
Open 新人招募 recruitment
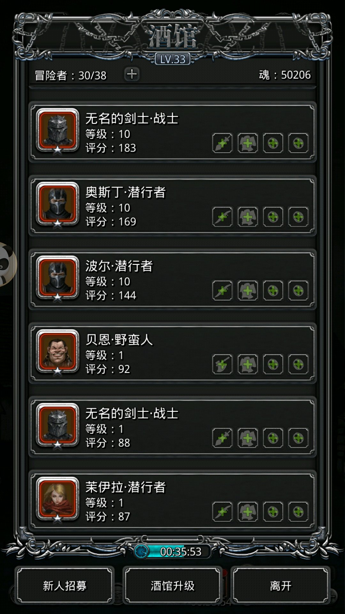[x=65, y=586]
